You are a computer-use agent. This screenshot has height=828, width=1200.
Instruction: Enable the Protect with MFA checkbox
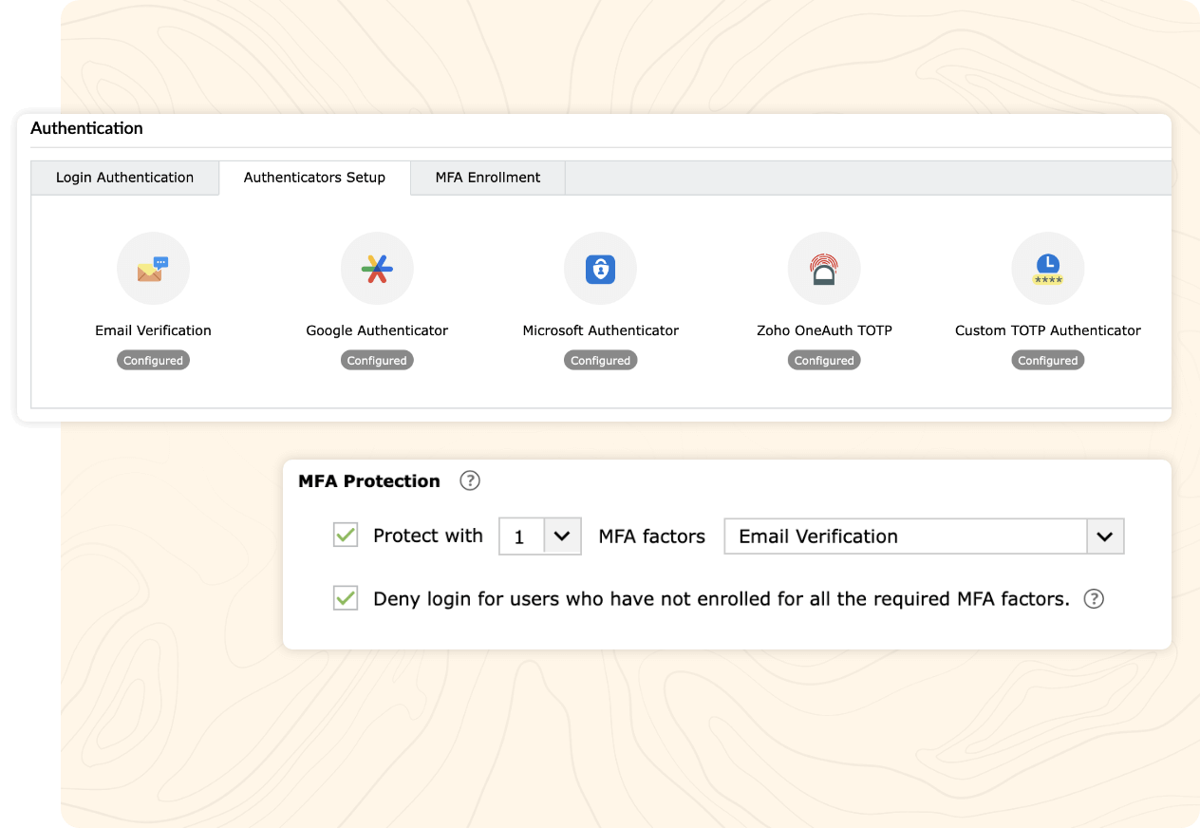345,536
